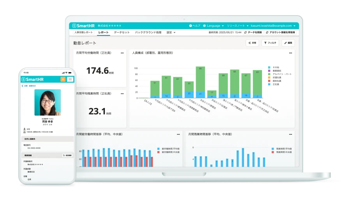343x201 pixels.
Task: Click the データを同期 sync button
Action: tap(253, 33)
